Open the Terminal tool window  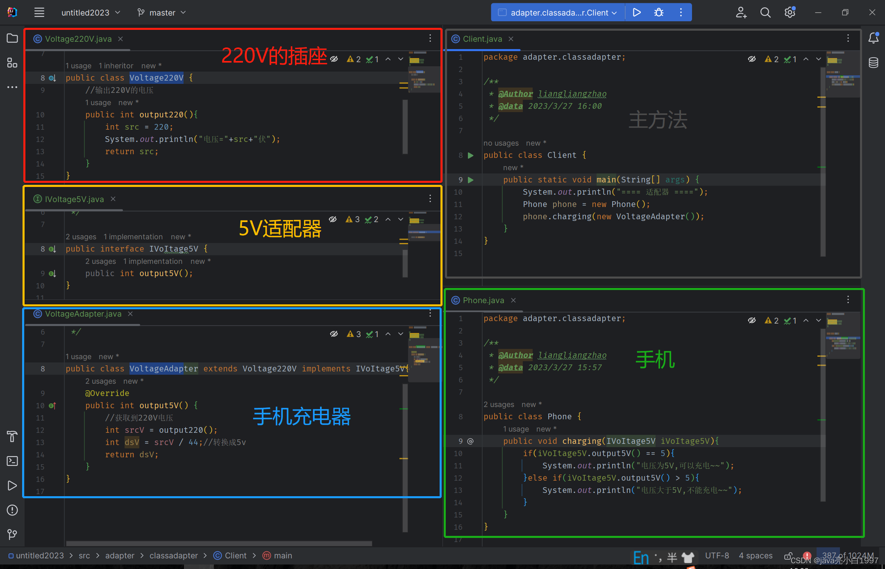(12, 461)
